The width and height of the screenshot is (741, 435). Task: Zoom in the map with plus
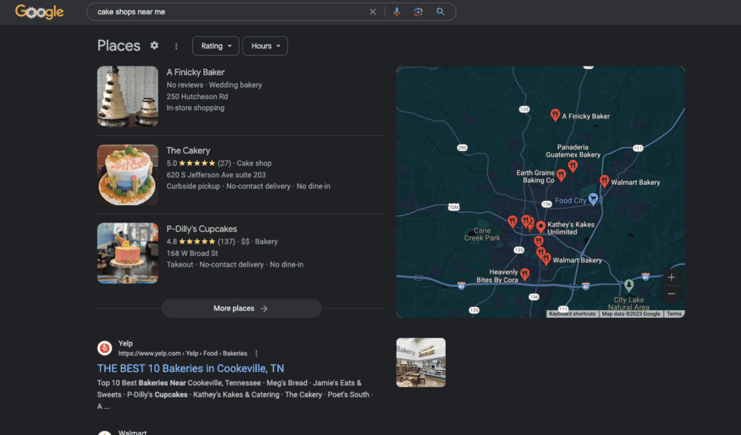(x=671, y=277)
